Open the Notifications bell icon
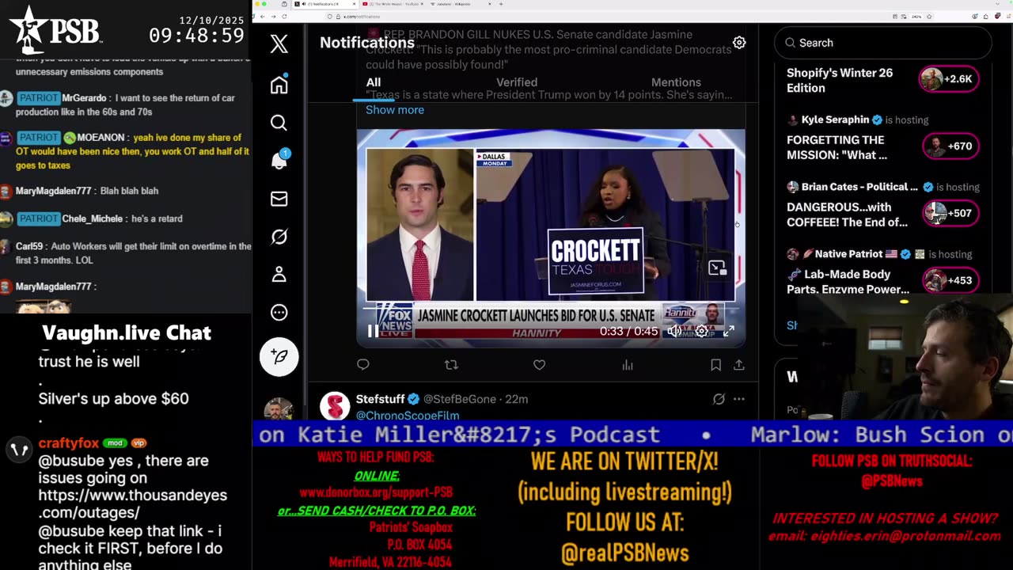Screen dimensions: 1013x570 279,159
